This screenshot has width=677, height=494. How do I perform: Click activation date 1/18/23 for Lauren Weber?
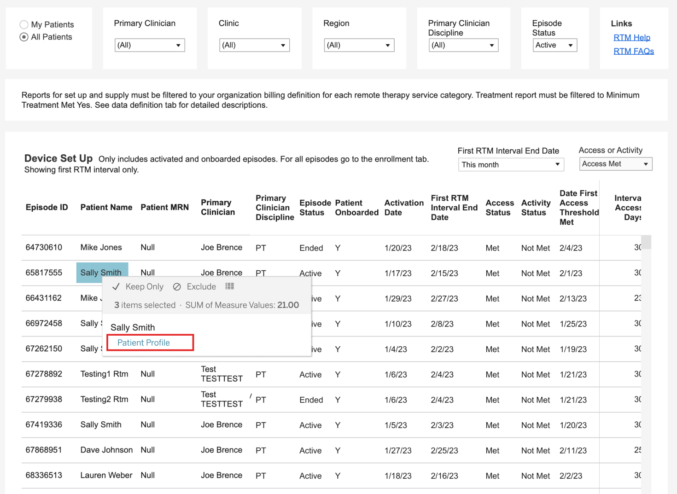coord(398,476)
